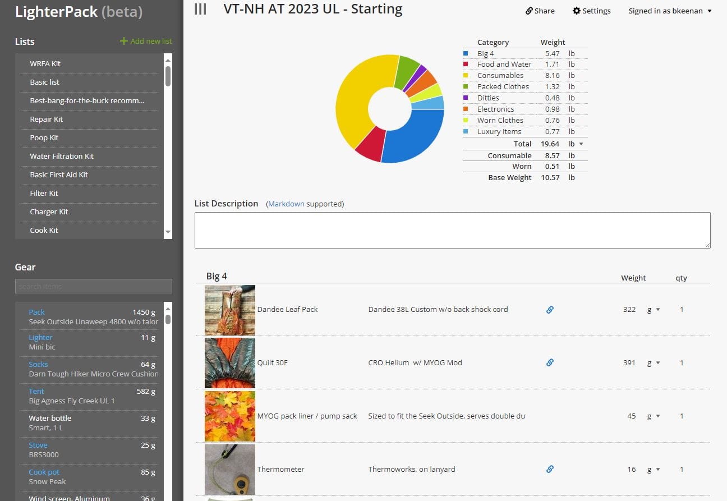Expand the signed-in account dropdown

(x=670, y=11)
